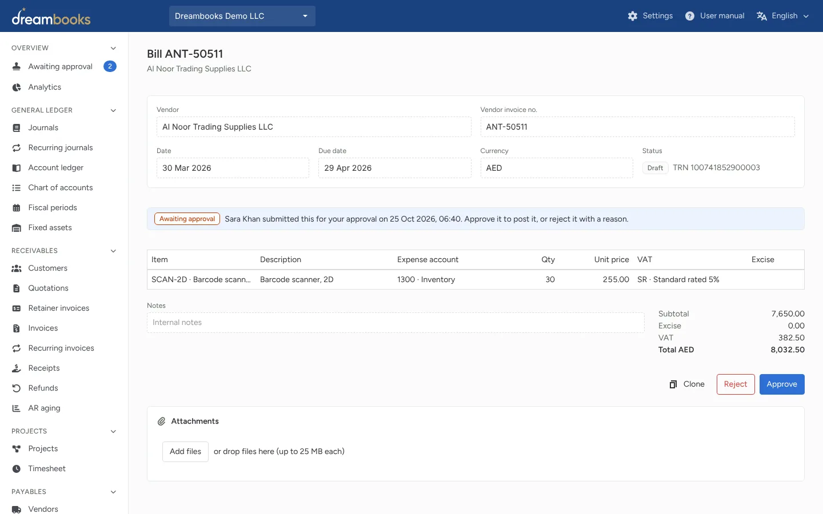Click the Quotations document icon

(17, 288)
